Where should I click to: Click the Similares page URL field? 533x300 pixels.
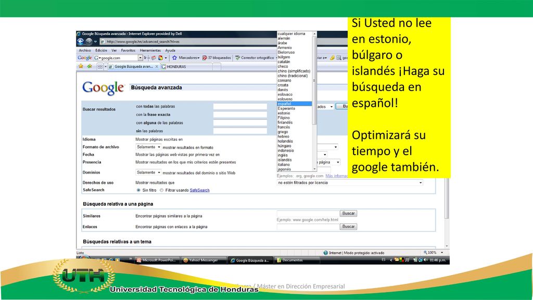[308, 213]
